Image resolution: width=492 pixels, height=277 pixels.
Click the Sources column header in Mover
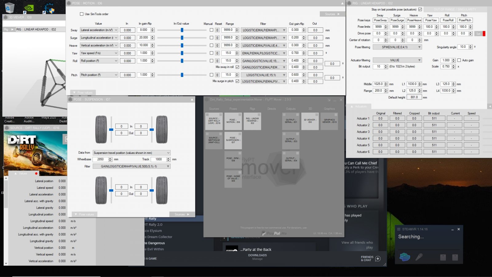(x=214, y=109)
